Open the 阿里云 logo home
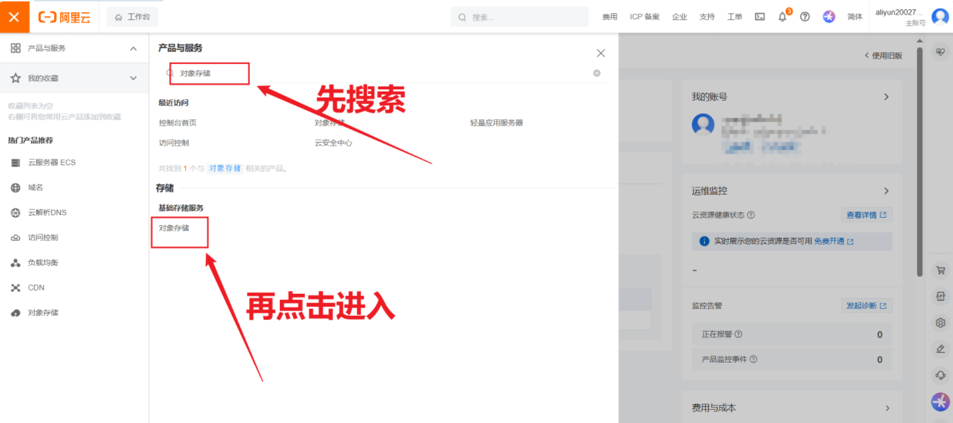 point(65,17)
